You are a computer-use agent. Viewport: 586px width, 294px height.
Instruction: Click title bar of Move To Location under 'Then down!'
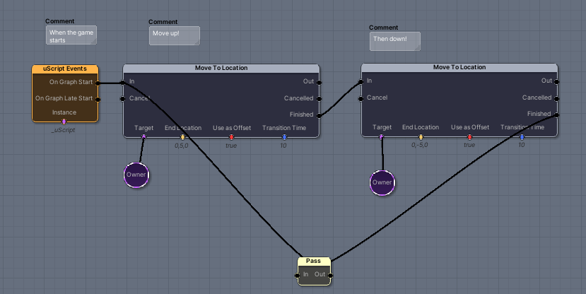[459, 67]
